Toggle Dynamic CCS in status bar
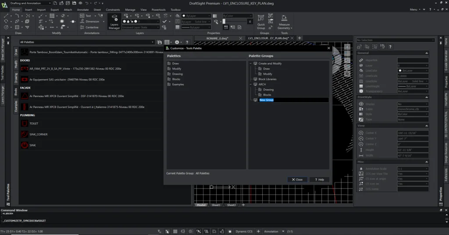 click(244, 231)
